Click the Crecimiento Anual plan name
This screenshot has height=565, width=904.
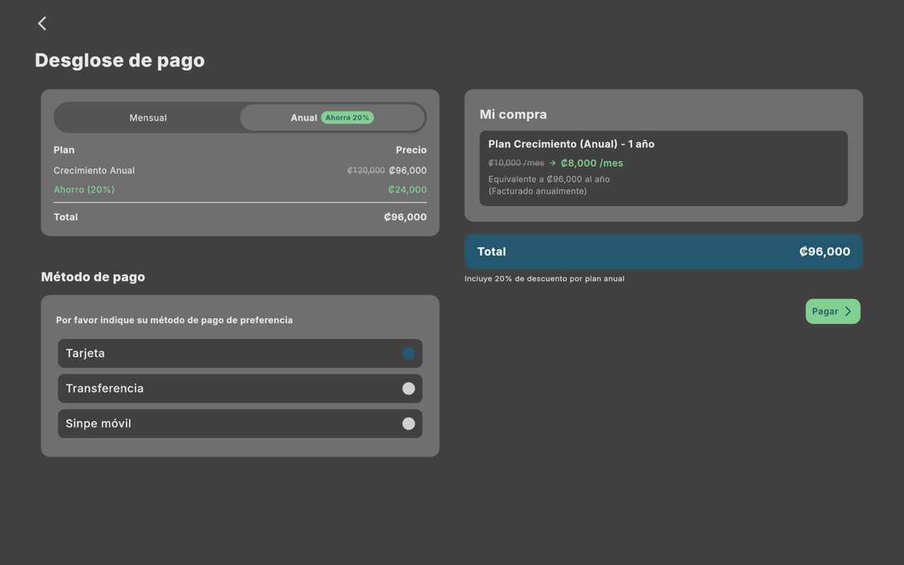pyautogui.click(x=94, y=170)
